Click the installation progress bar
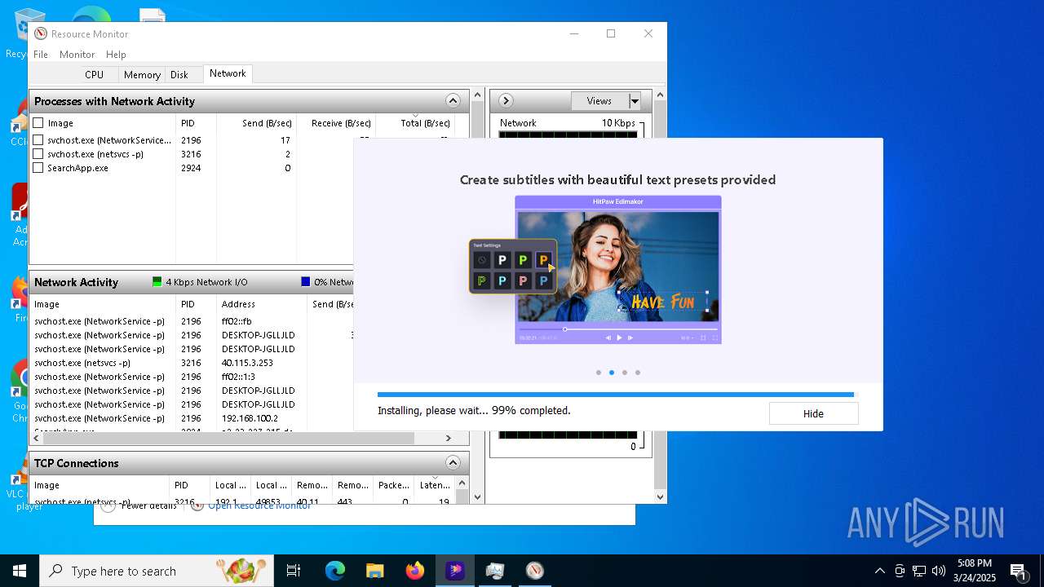The height and width of the screenshot is (587, 1044). tap(617, 395)
